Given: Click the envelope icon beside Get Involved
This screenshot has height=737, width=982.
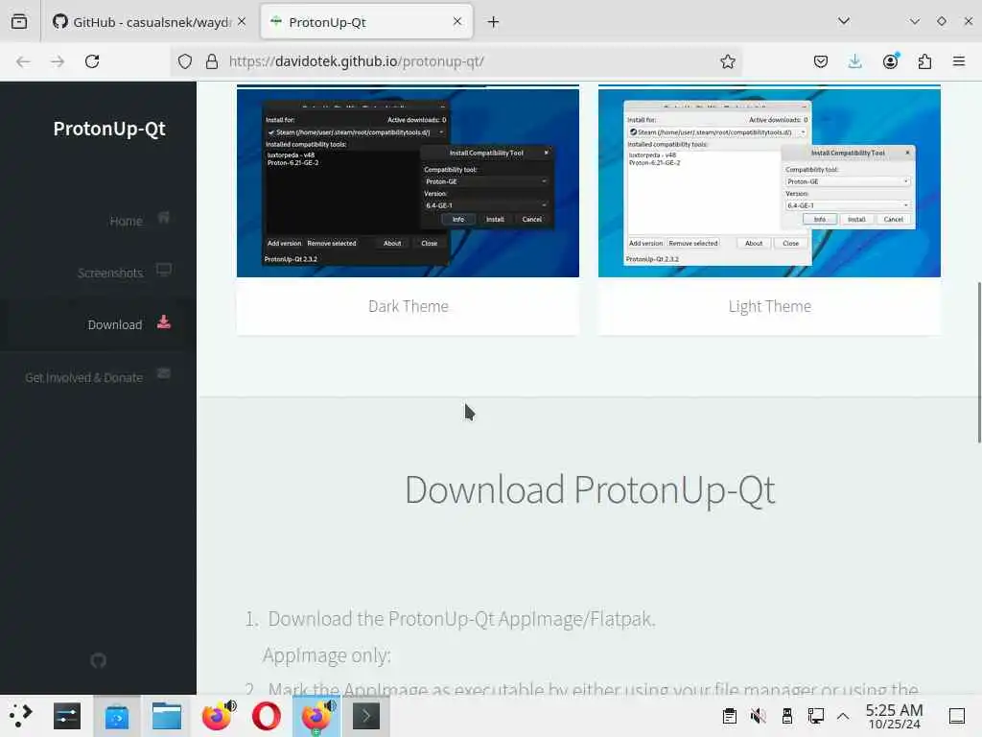Looking at the screenshot, I should 163,373.
